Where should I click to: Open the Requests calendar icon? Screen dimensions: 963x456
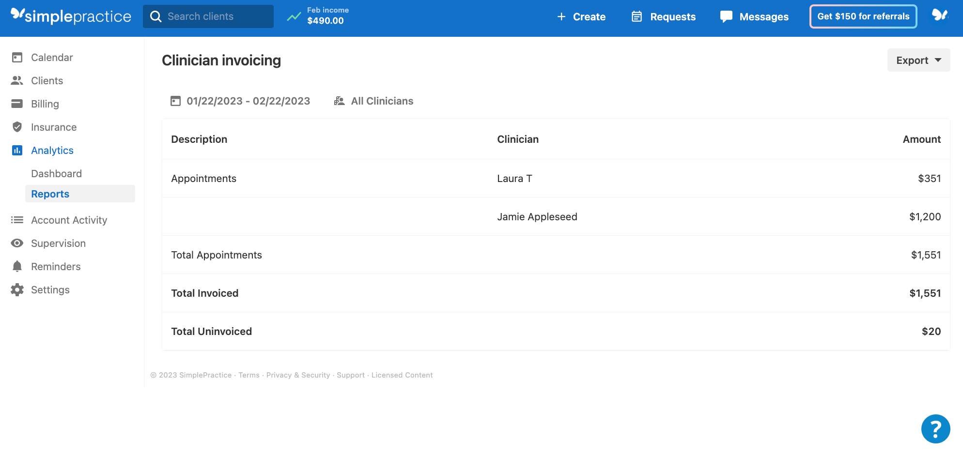[x=637, y=16]
